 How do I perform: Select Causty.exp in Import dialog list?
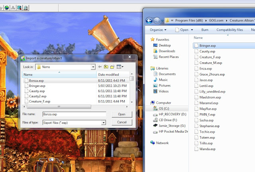click(x=76, y=91)
